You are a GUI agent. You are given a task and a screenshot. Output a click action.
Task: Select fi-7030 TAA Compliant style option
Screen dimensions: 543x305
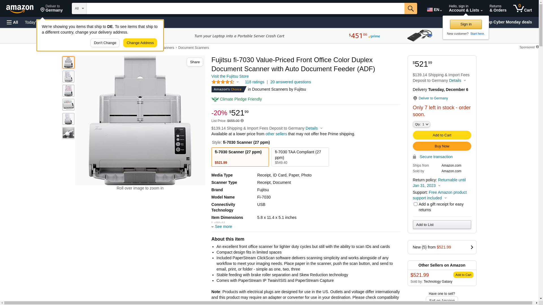click(x=300, y=157)
